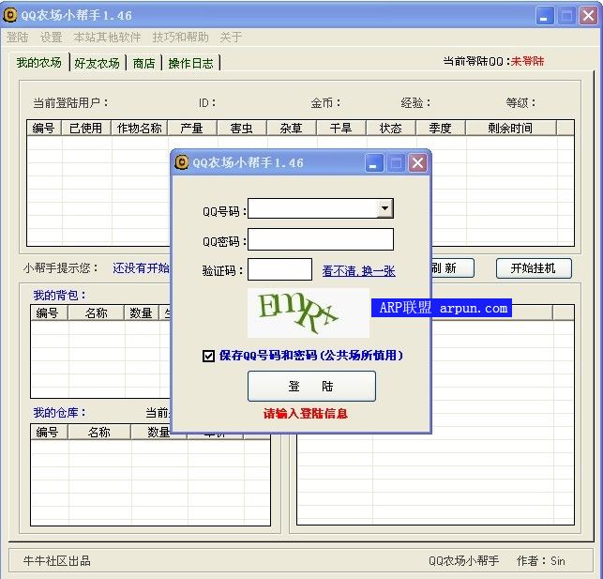Switch to the 操作日志 tab

click(190, 63)
